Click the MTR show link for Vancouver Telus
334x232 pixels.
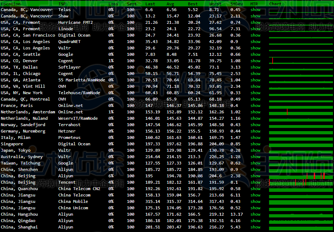[255, 10]
